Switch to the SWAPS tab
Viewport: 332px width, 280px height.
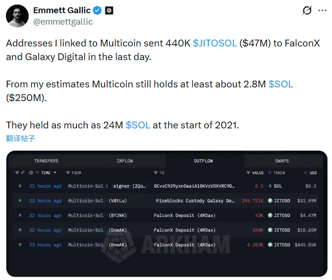pyautogui.click(x=282, y=161)
